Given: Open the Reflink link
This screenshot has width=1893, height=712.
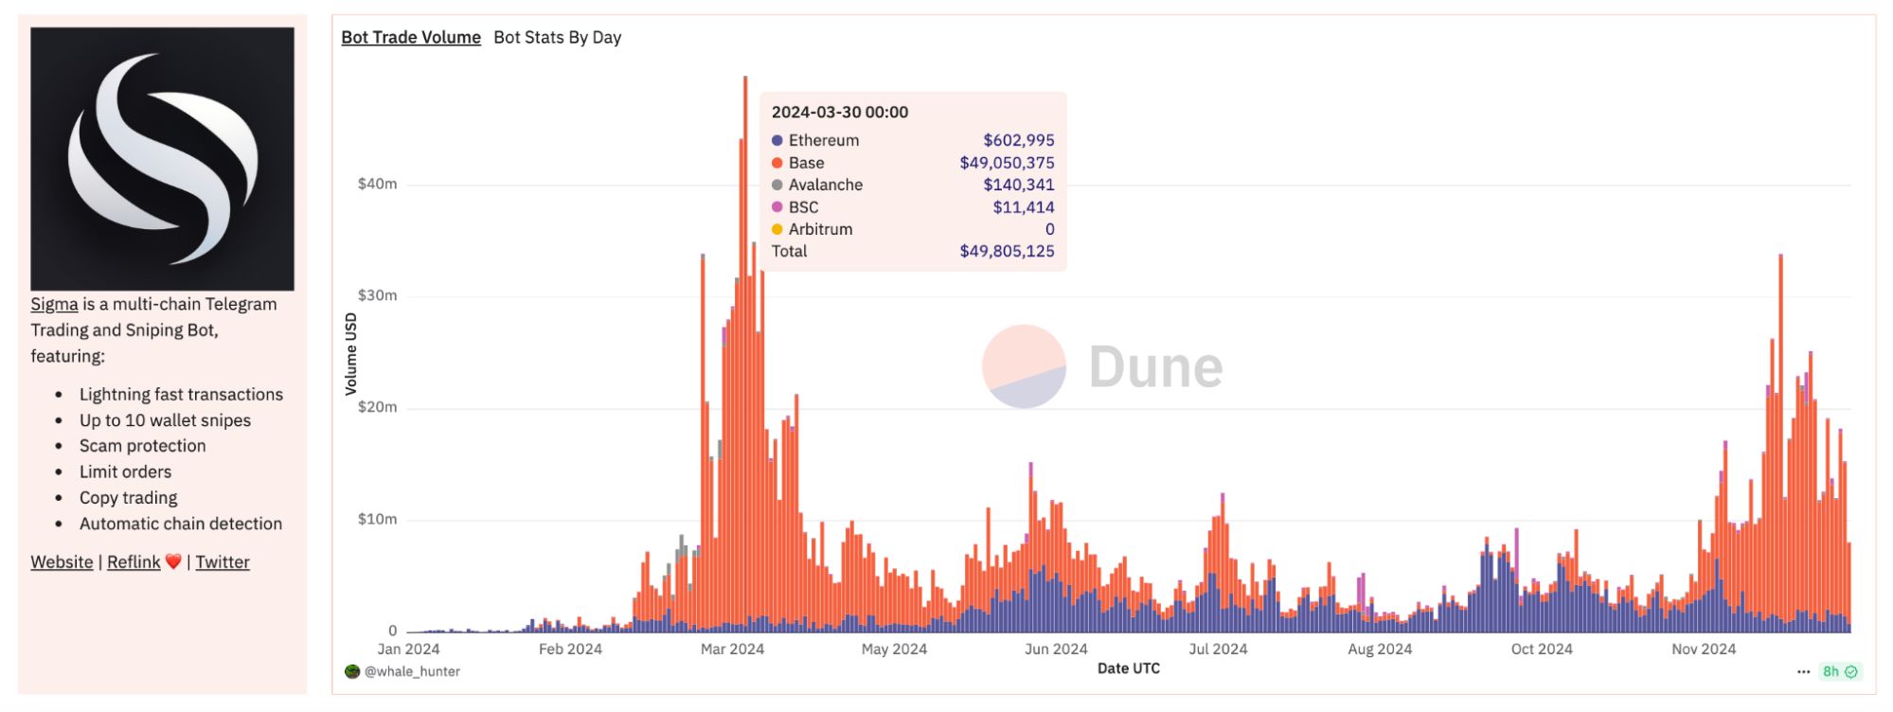Looking at the screenshot, I should [x=134, y=561].
